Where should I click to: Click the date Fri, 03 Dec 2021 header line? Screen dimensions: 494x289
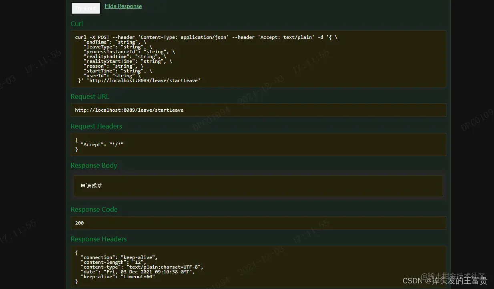coord(138,272)
